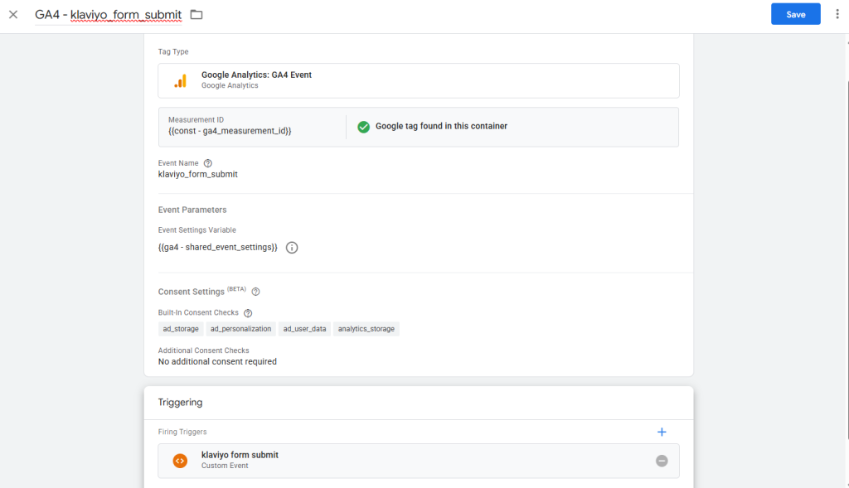Open help icon next to Consent Settings
This screenshot has width=849, height=488.
click(x=255, y=292)
